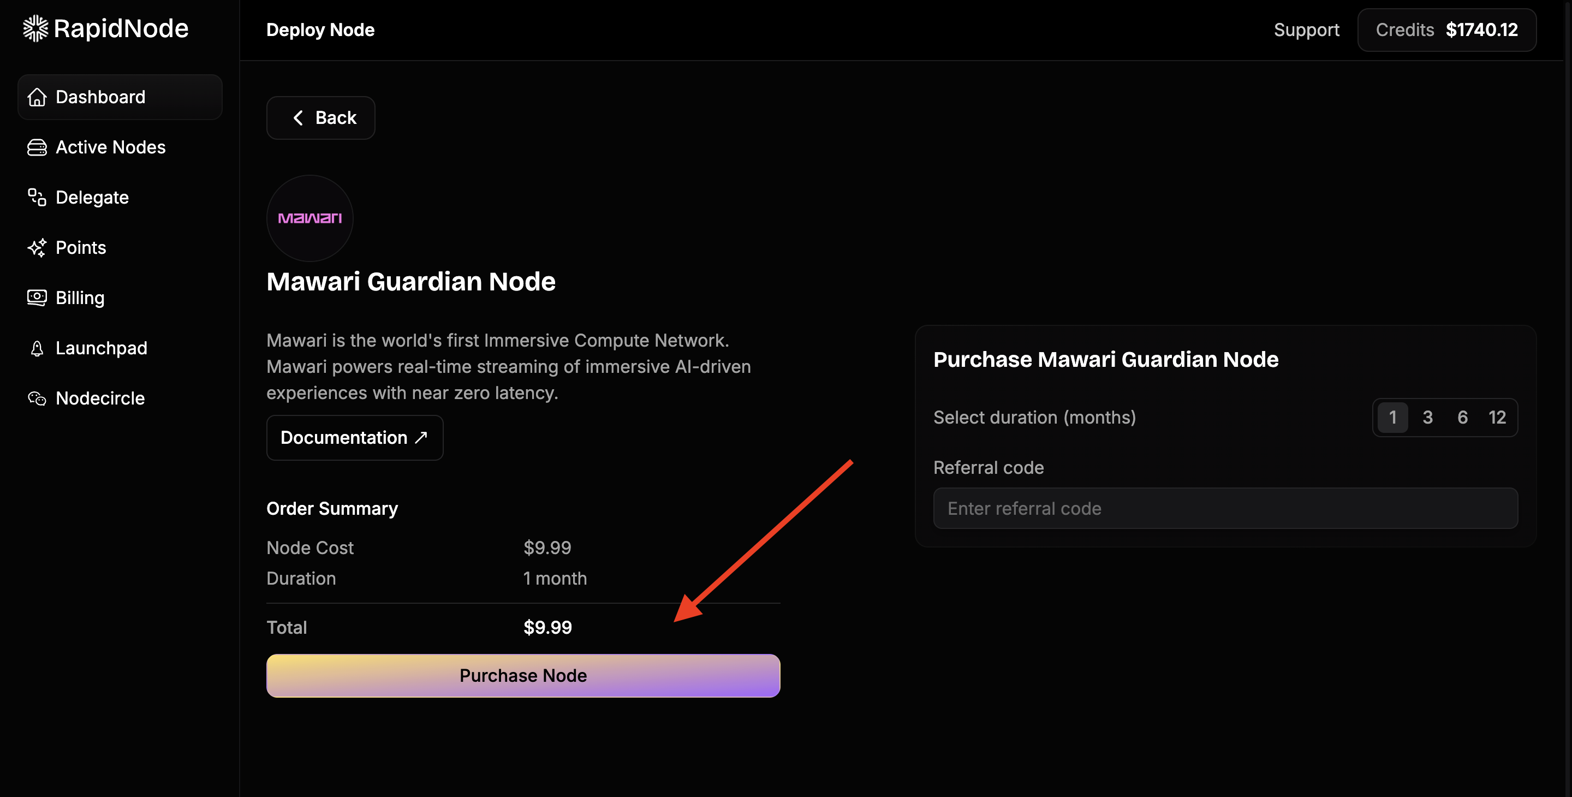Select the 1 month duration option
Screen dimensions: 1572x797
[x=1392, y=418]
